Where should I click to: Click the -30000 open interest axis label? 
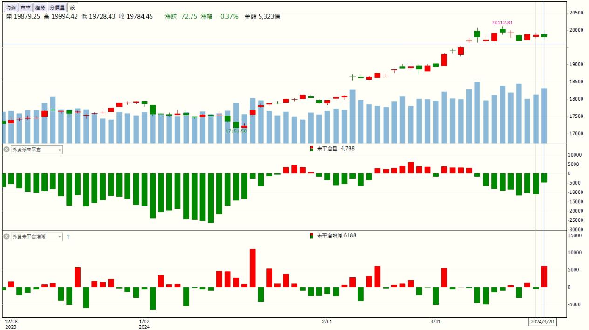pos(575,229)
